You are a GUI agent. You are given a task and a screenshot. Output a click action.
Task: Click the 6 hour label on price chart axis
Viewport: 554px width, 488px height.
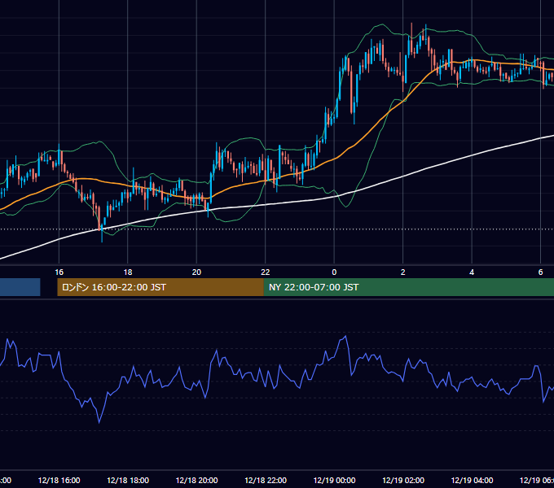[540, 272]
